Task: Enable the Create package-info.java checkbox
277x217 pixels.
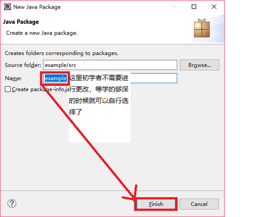Action: tap(8, 89)
